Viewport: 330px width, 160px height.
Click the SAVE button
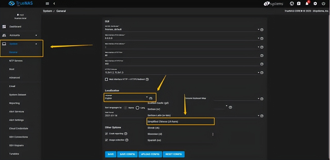click(x=111, y=154)
